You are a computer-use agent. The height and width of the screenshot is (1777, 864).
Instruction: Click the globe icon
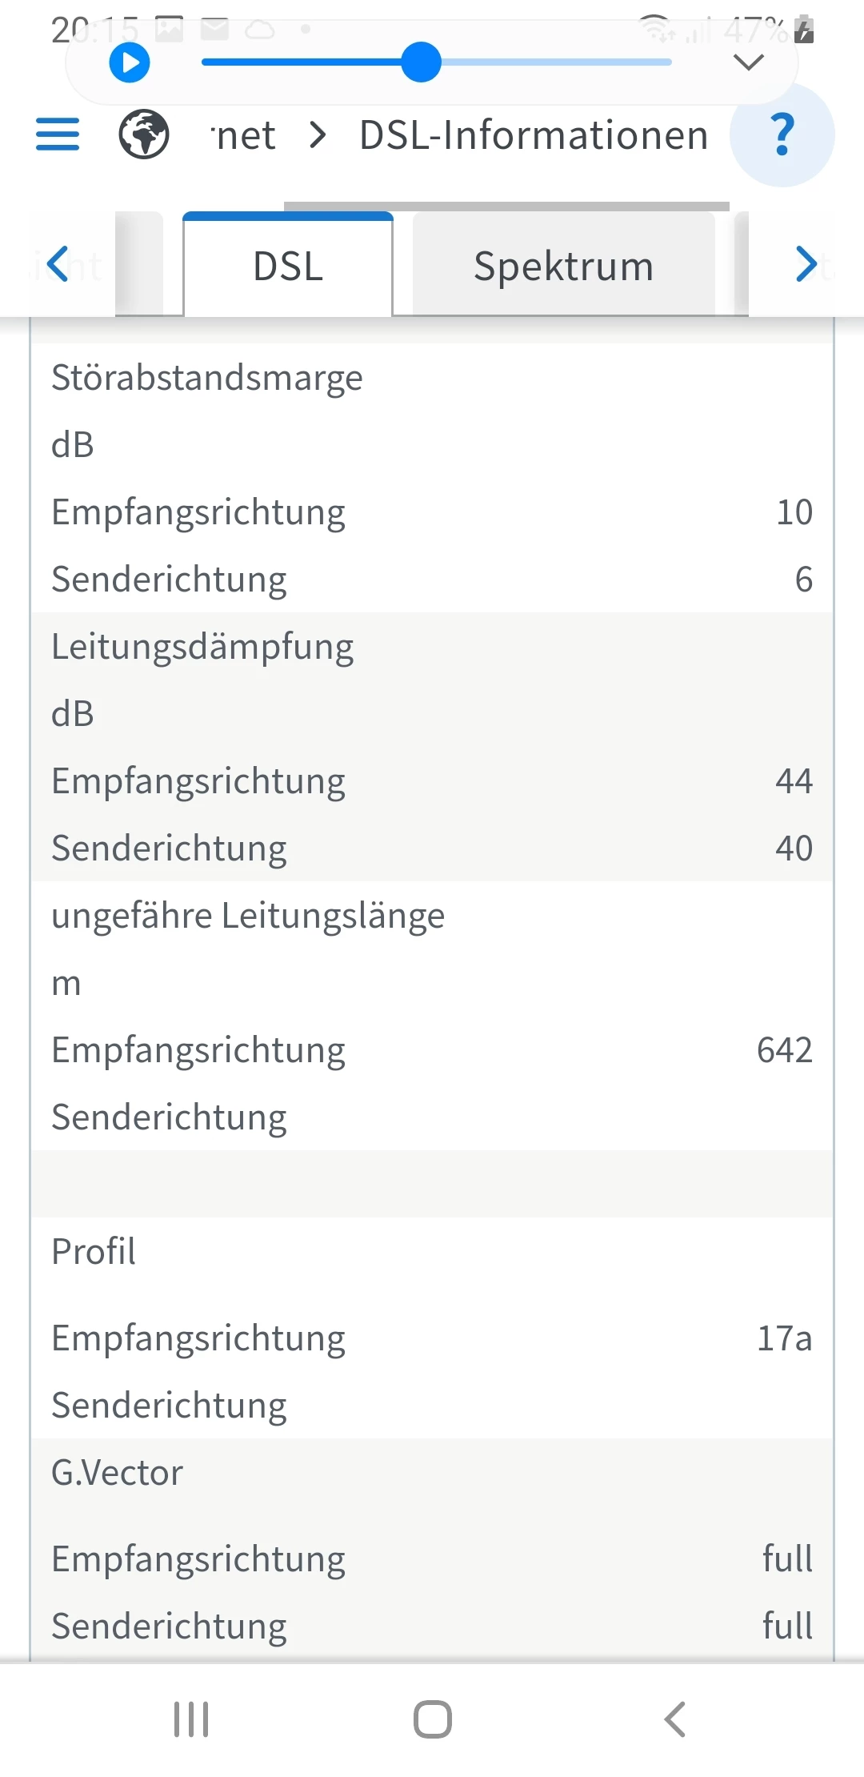point(144,134)
